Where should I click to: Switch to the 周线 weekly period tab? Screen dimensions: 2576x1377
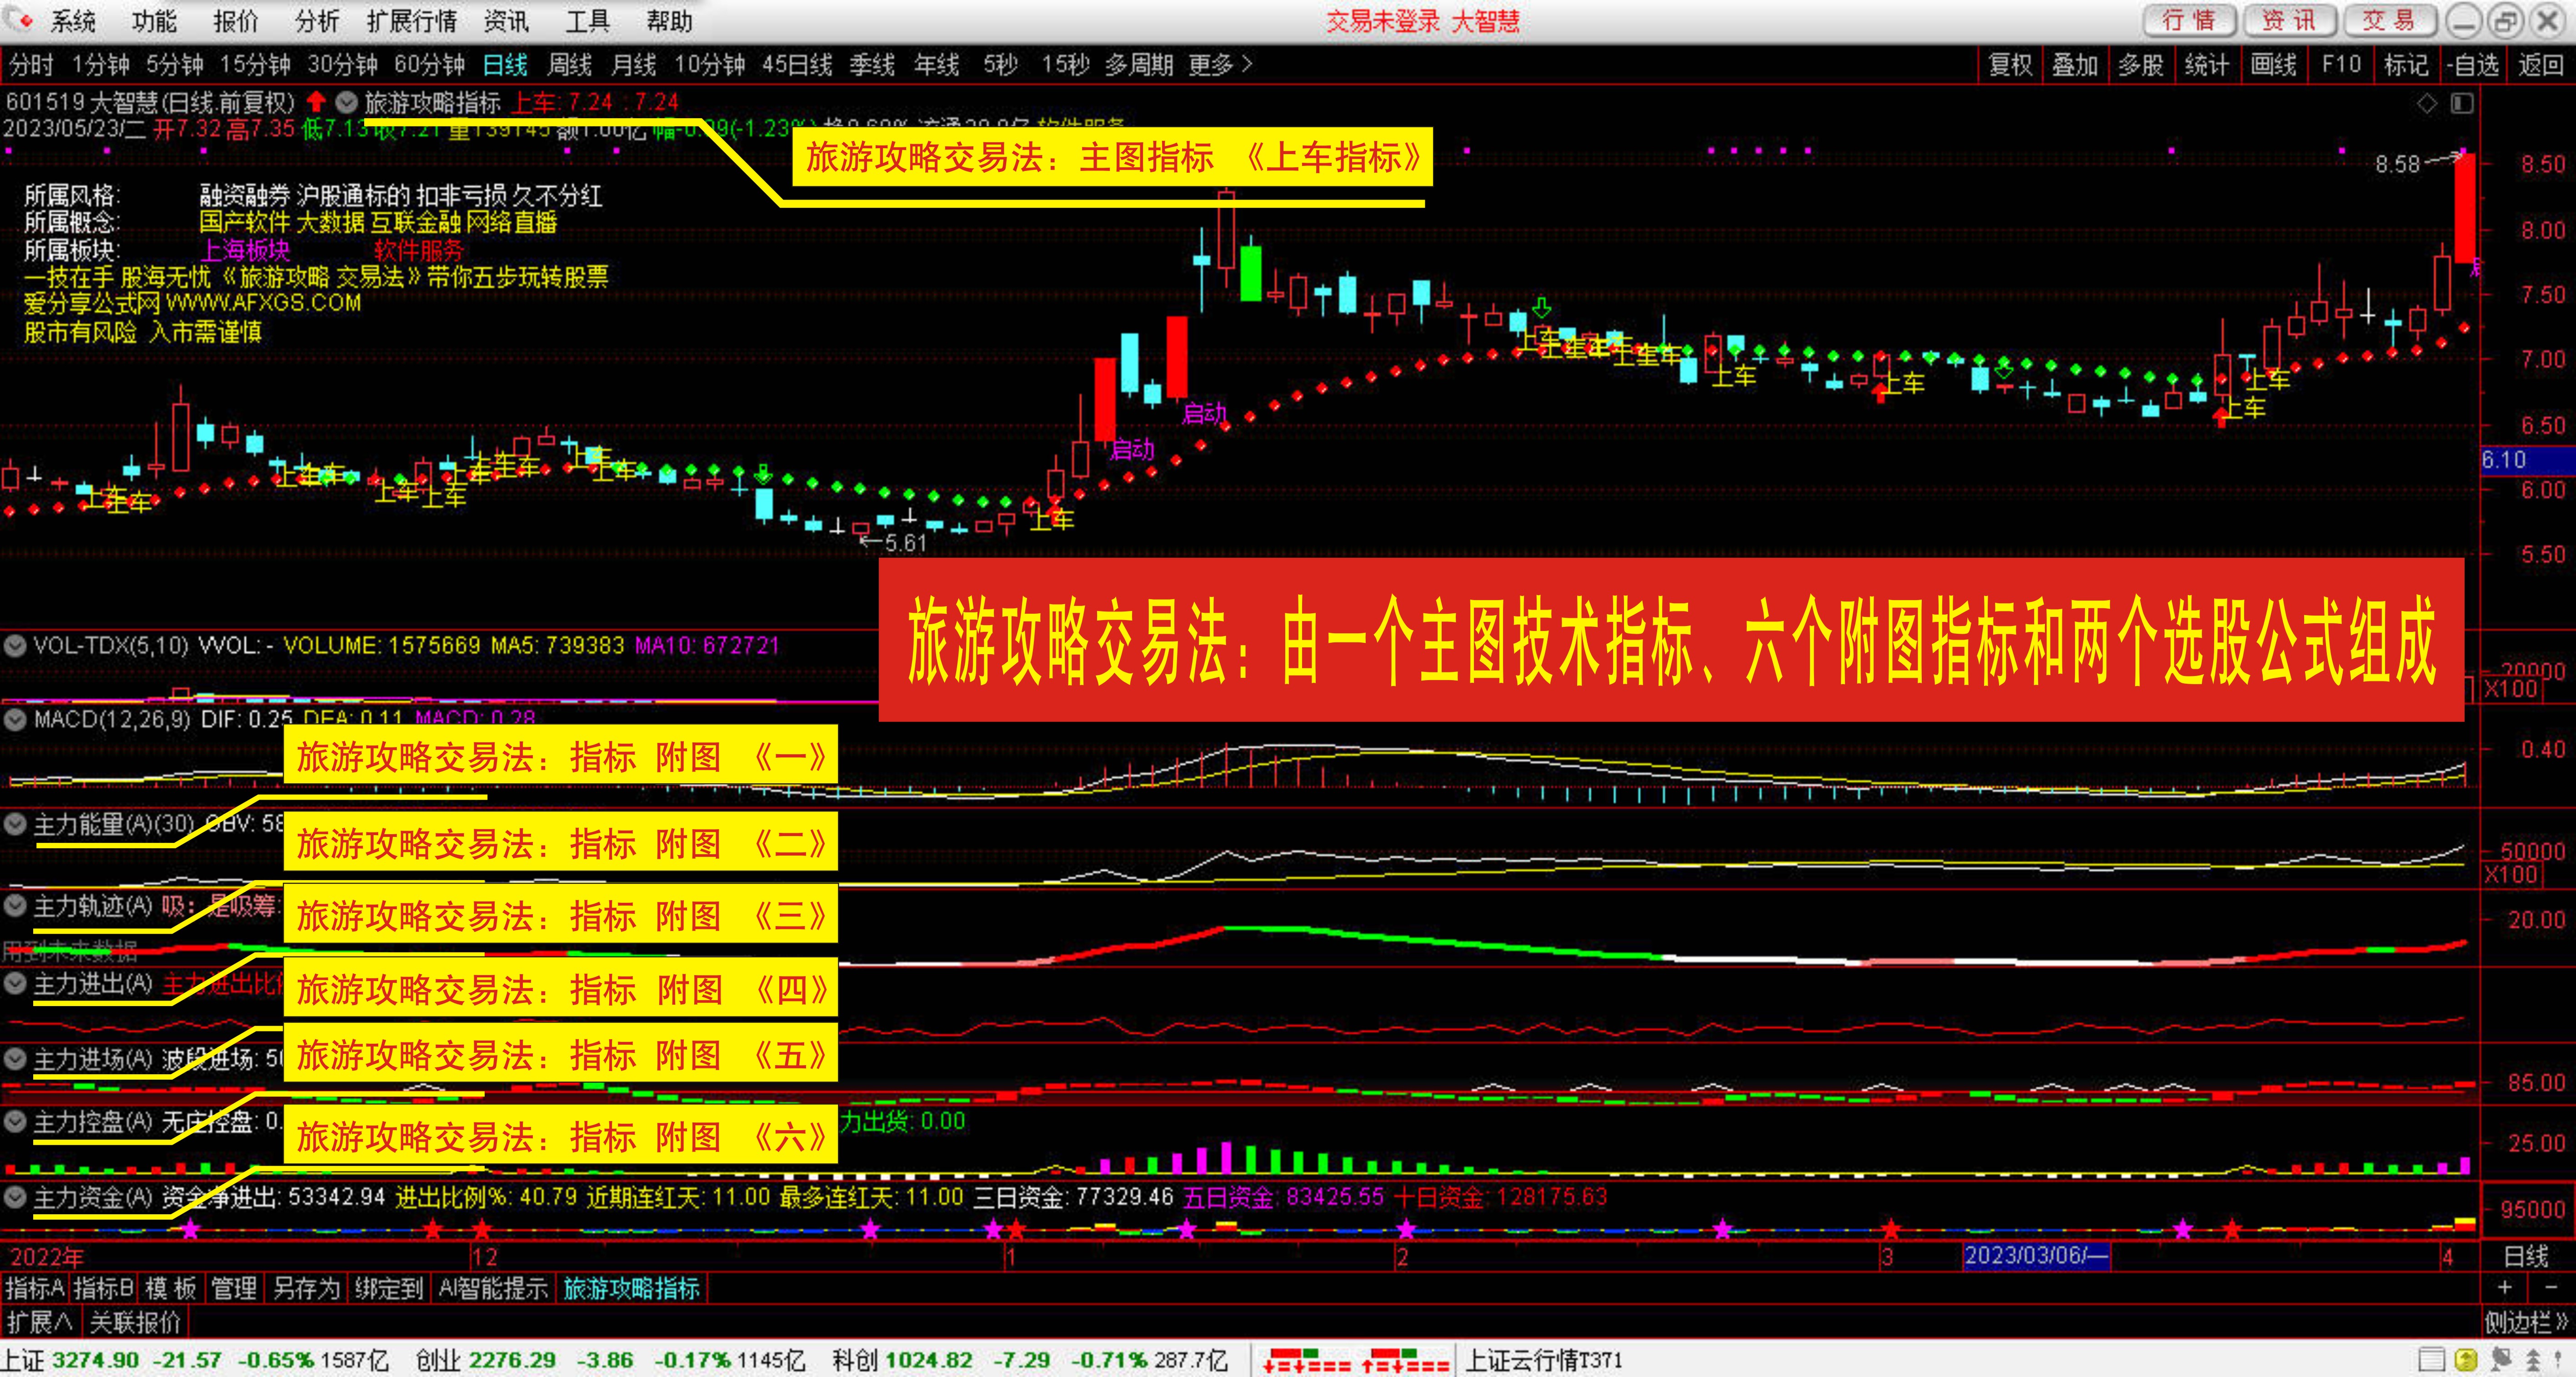coord(570,65)
